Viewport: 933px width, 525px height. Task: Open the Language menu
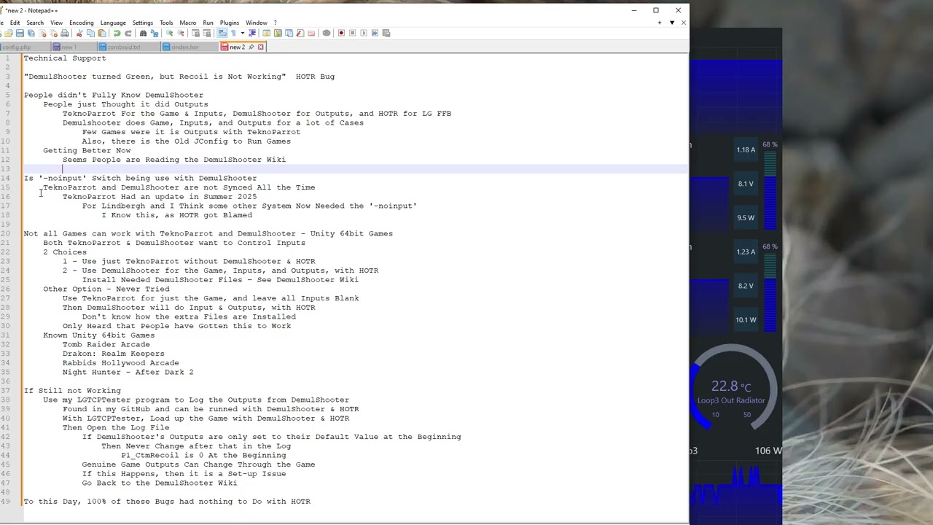point(113,23)
